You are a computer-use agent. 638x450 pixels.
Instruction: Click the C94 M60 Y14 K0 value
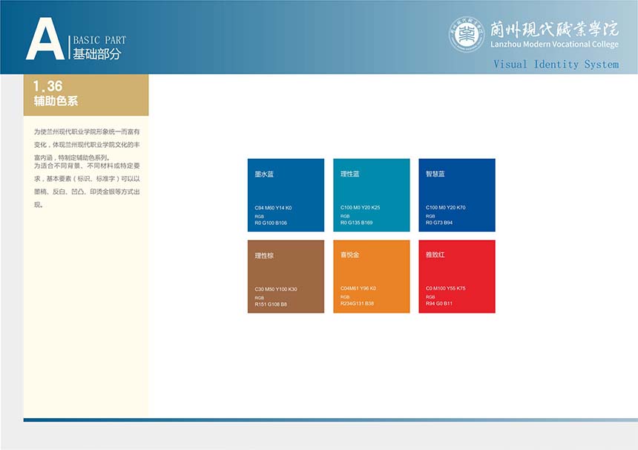(273, 208)
